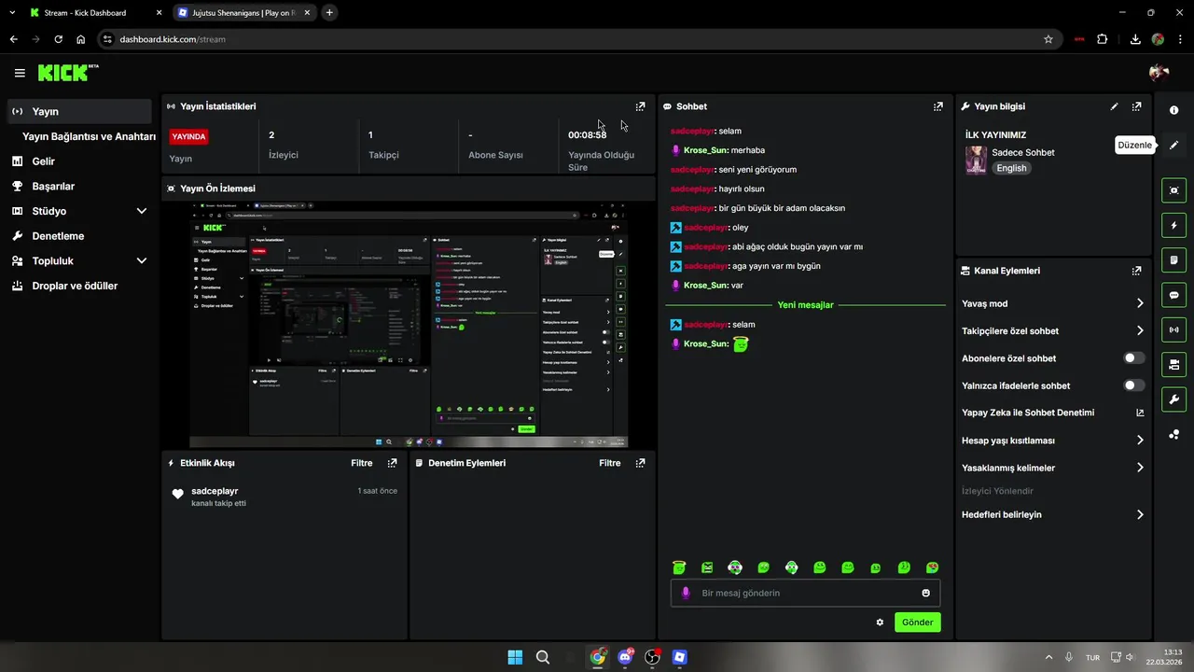
Task: Click the Sadece Sohbet category thumbnail
Action: 976,160
